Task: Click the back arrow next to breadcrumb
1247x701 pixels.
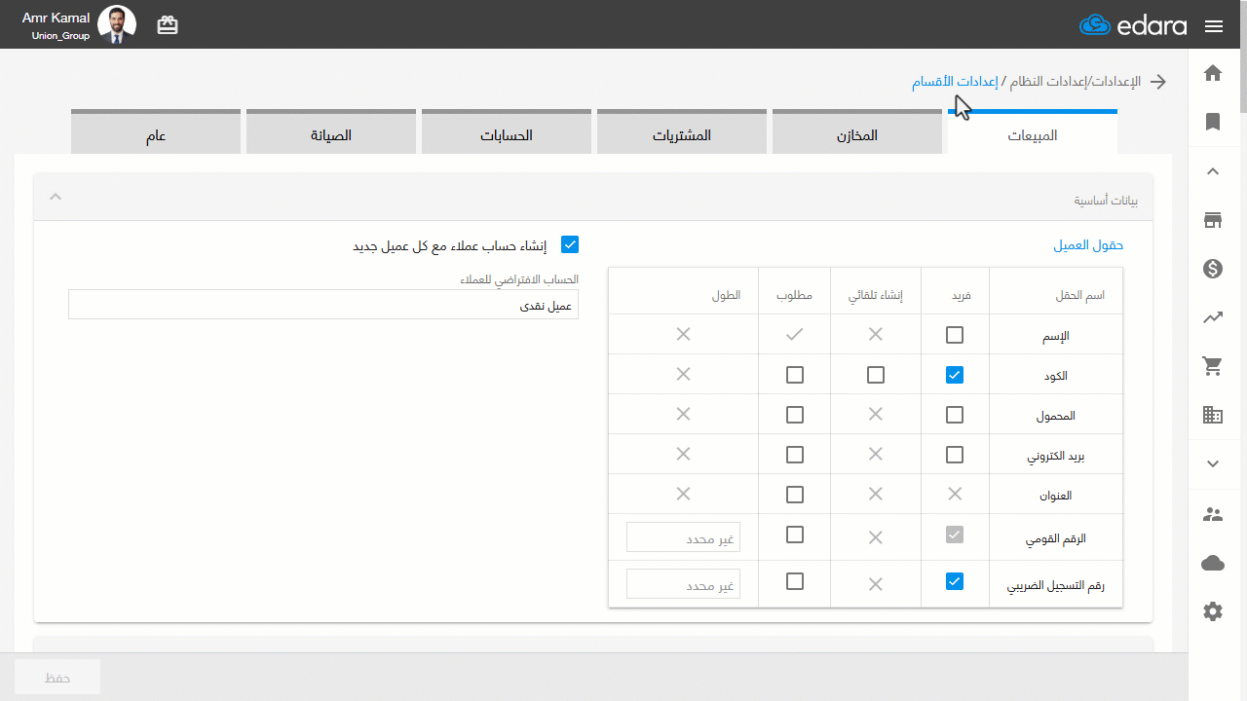Action: click(1158, 82)
